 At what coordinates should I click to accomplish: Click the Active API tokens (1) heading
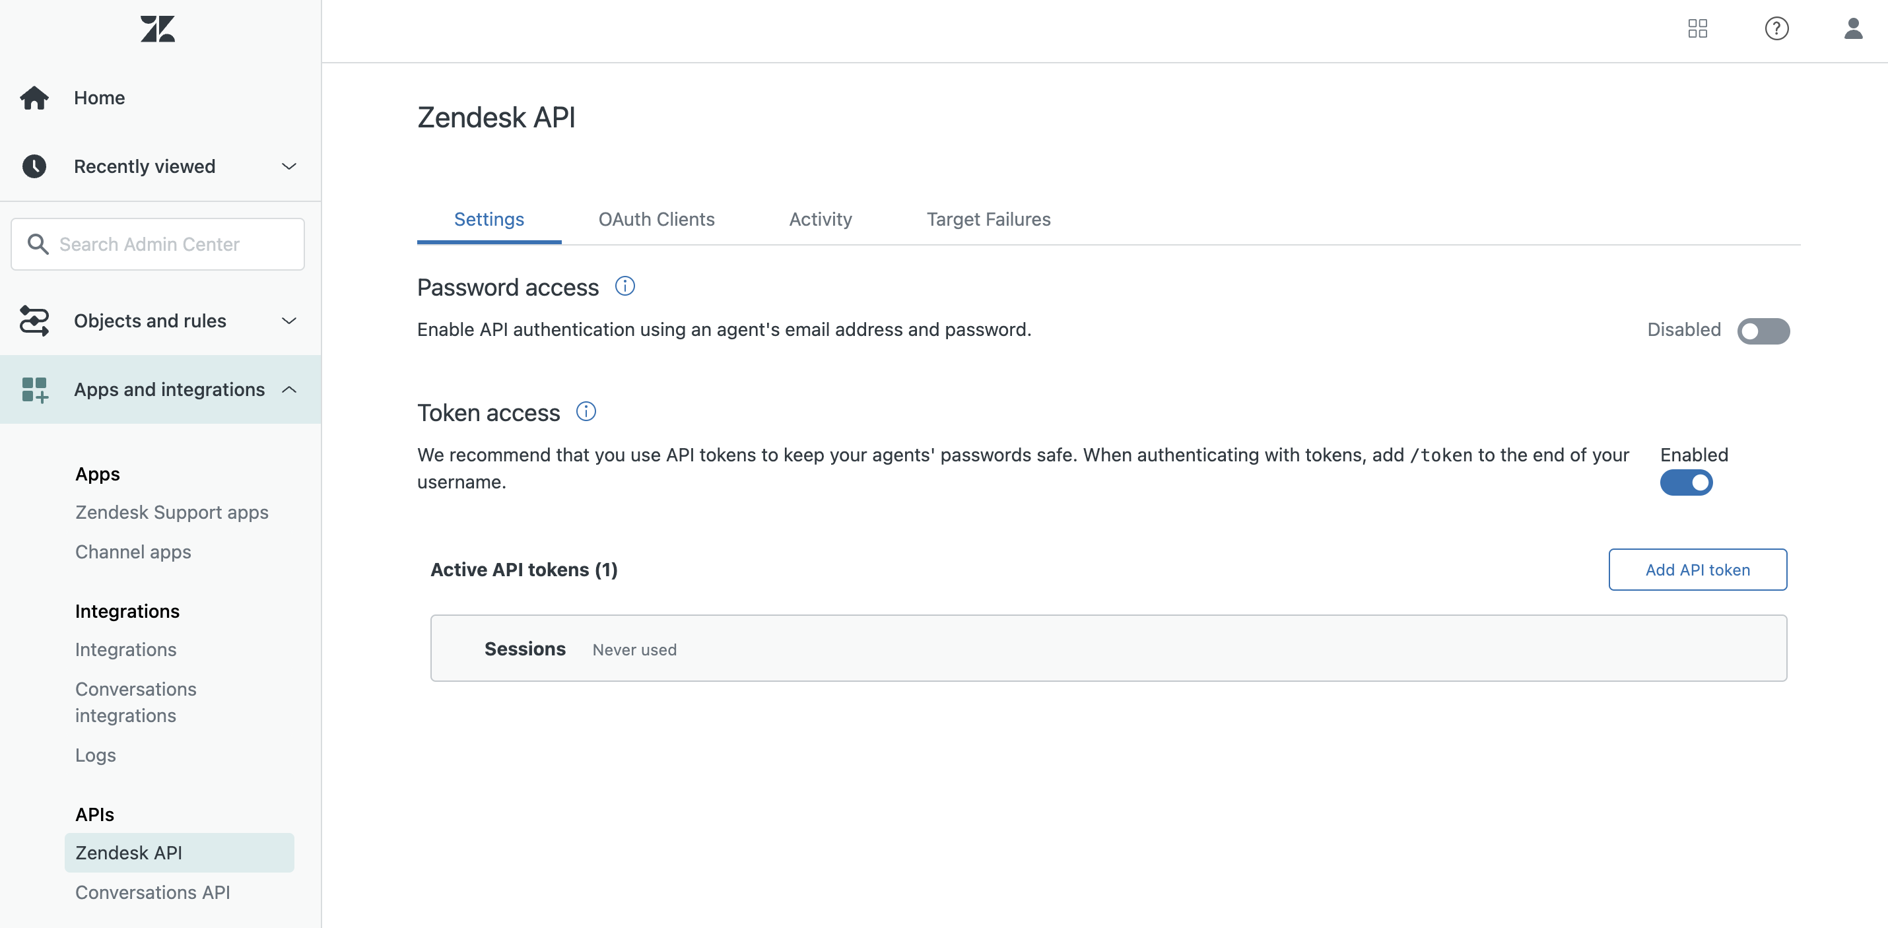(524, 570)
